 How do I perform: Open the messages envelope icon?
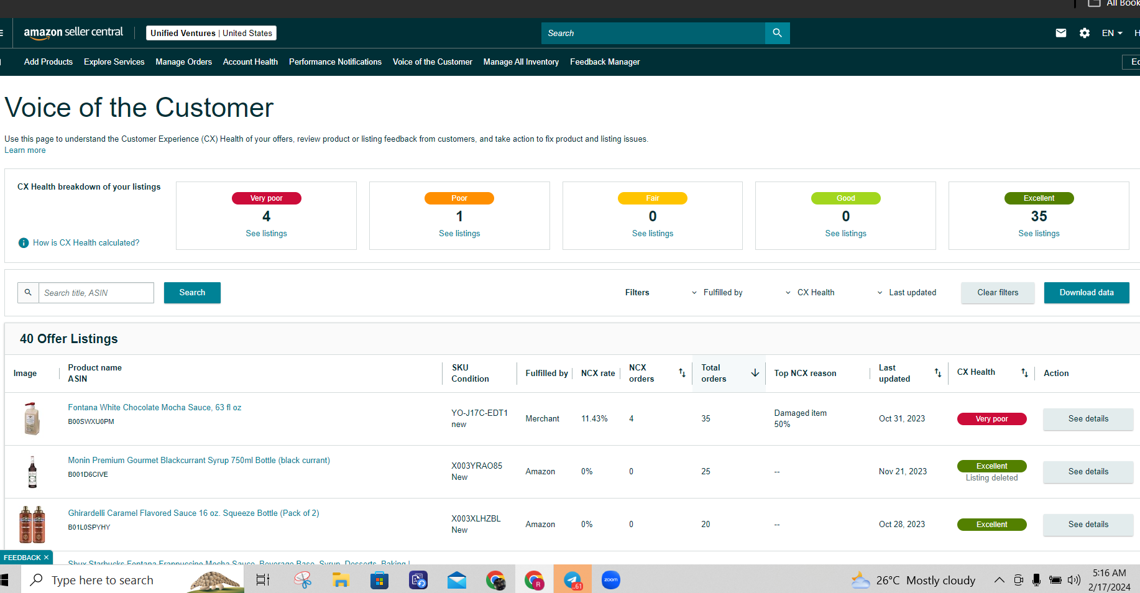(1061, 33)
